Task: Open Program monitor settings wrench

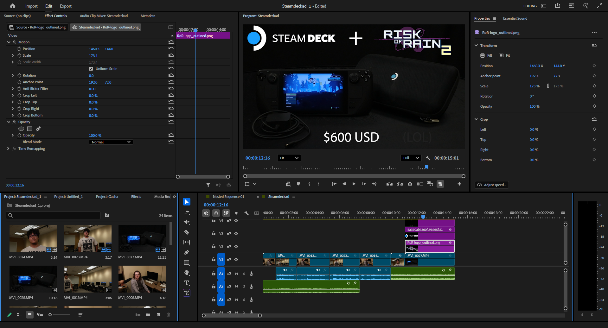Action: pos(428,158)
